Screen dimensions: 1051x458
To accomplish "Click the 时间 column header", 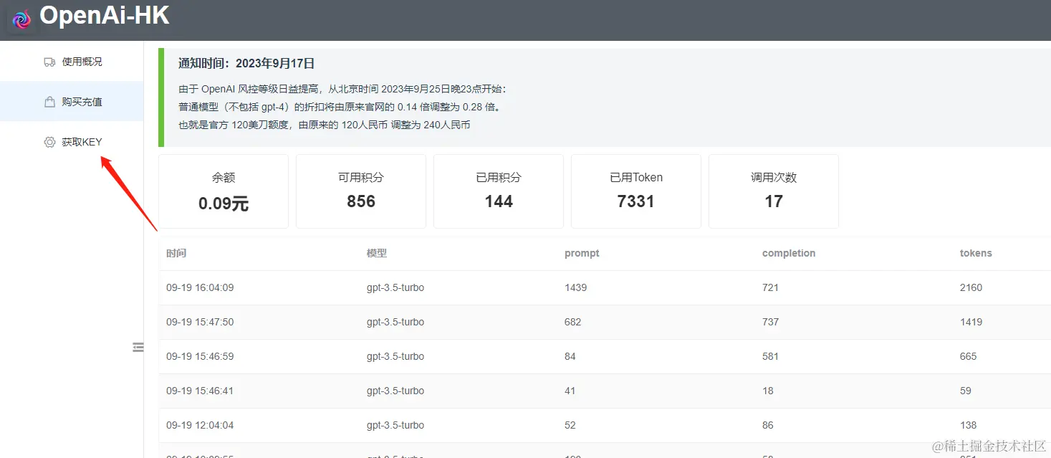I will pyautogui.click(x=176, y=253).
